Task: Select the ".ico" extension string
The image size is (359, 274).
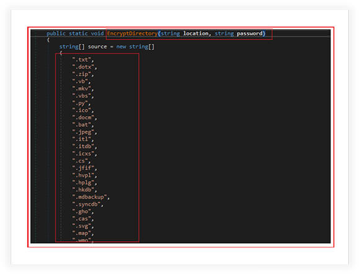Action: pos(82,110)
